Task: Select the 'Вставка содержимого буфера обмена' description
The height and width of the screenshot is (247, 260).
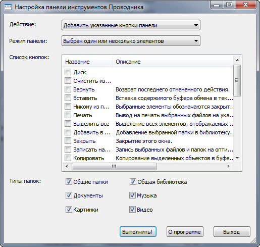Action: pyautogui.click(x=174, y=98)
